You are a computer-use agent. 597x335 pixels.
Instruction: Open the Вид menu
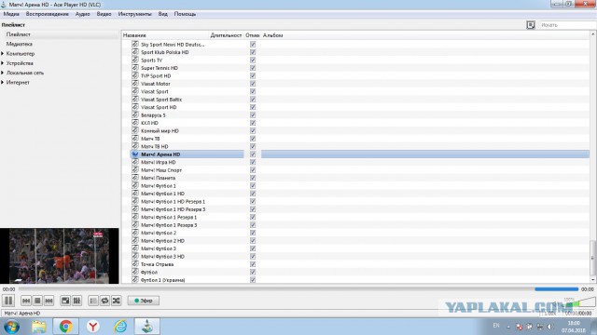click(163, 14)
